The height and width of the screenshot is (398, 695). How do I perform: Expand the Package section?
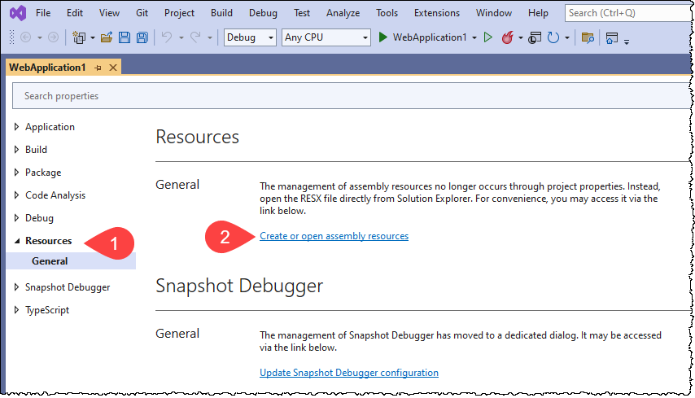coord(16,173)
